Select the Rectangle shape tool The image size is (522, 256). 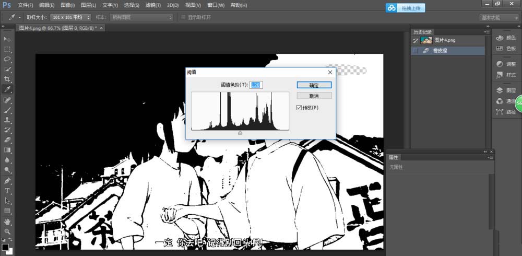click(x=7, y=211)
